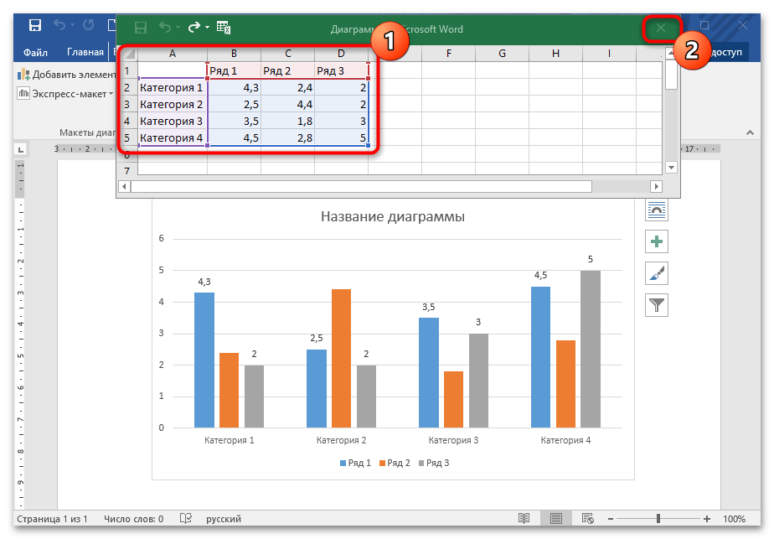Viewport: 774px width, 539px height.
Task: Click Redo in chart data window
Action: tap(194, 28)
